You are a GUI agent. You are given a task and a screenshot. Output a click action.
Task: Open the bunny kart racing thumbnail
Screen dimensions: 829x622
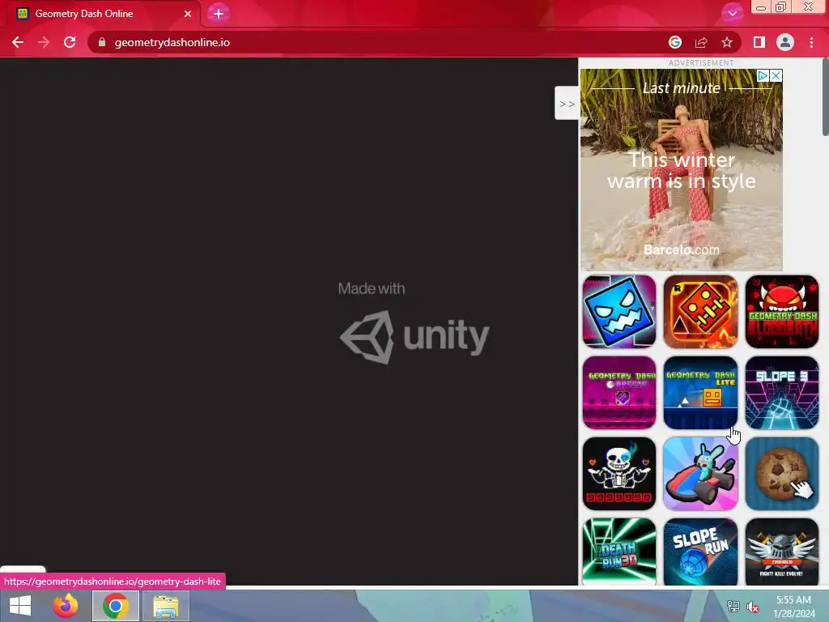(x=700, y=473)
